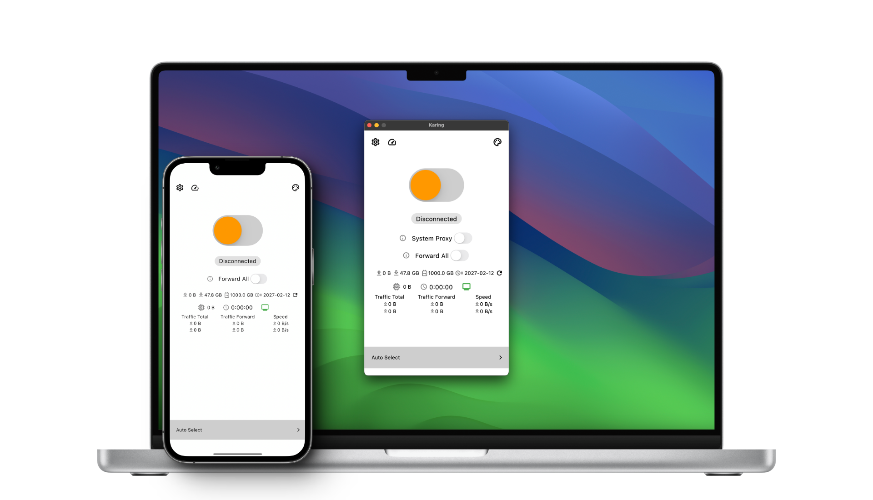
Task: Toggle the main connection switch
Action: pyautogui.click(x=436, y=185)
